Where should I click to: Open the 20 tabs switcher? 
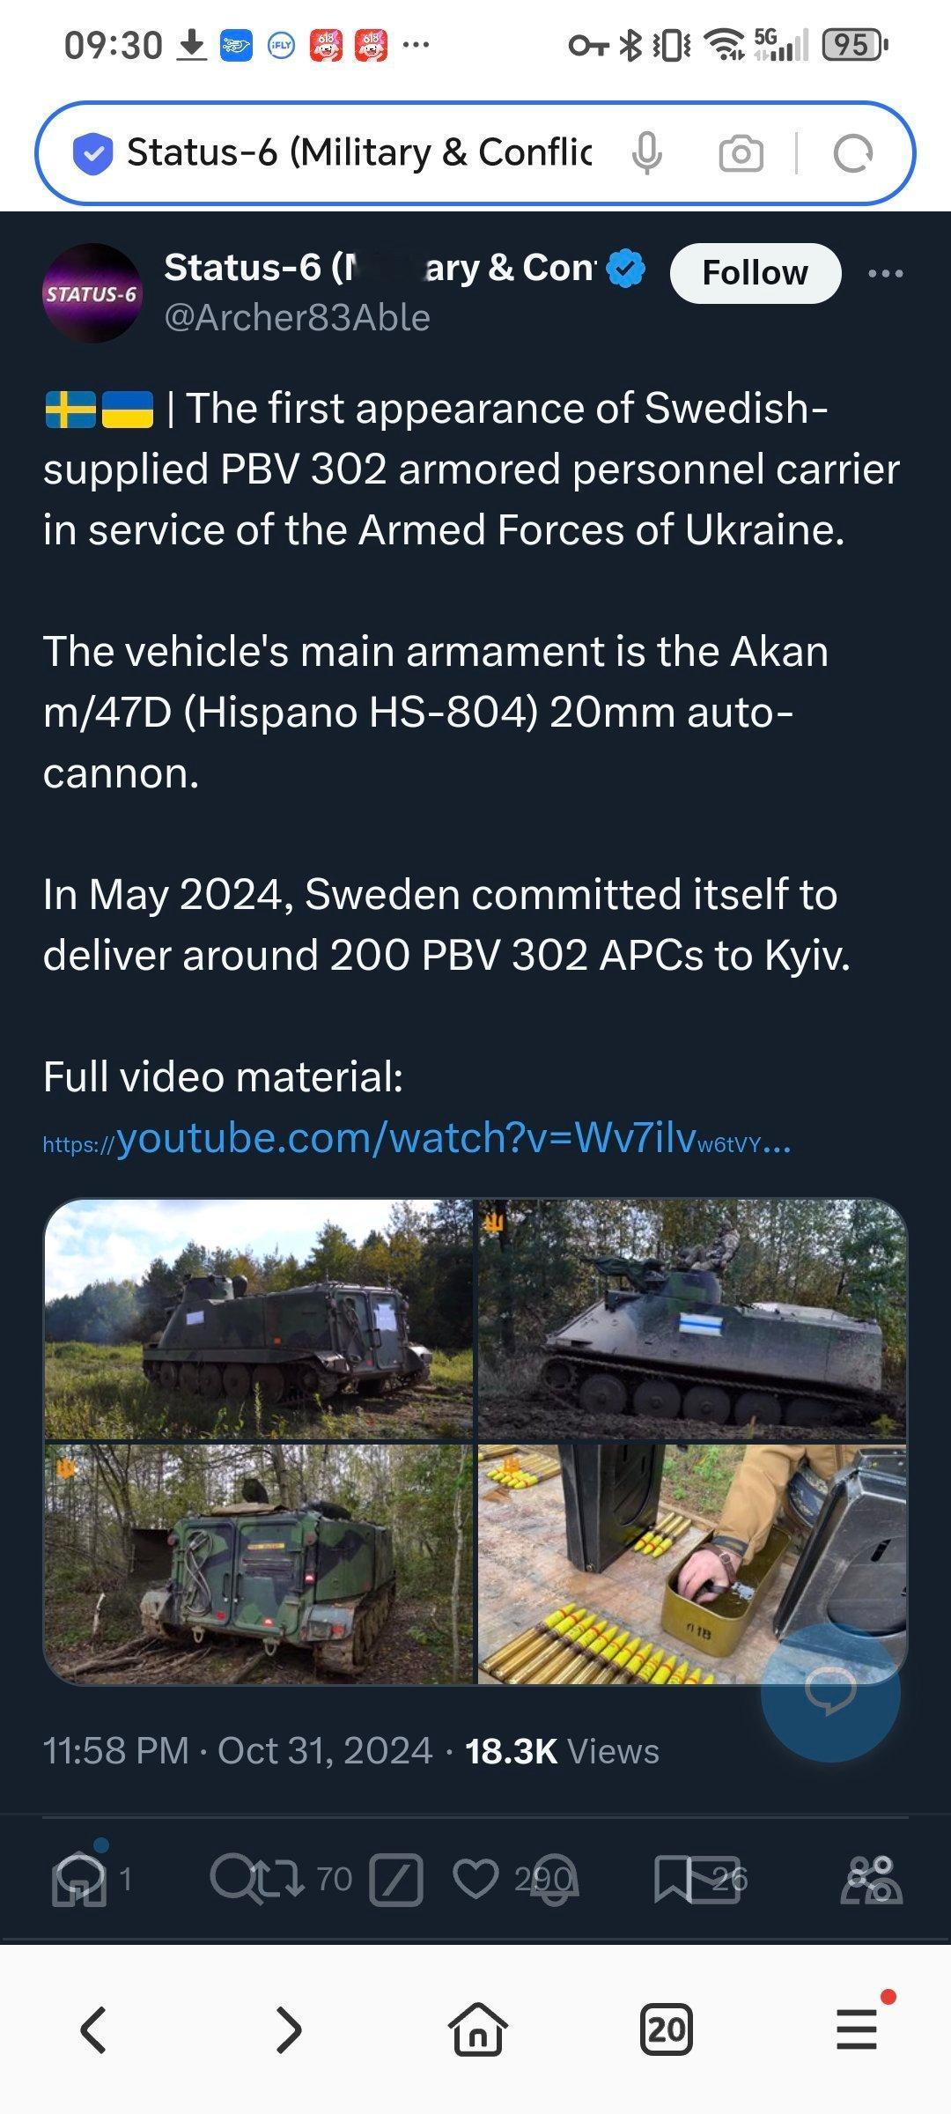pos(666,2029)
